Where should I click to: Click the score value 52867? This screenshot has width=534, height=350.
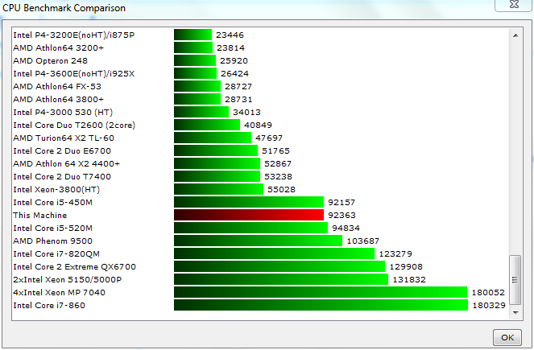click(278, 164)
